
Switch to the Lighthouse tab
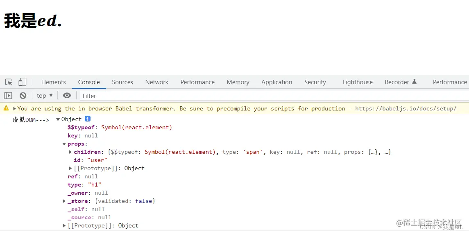[x=358, y=82]
